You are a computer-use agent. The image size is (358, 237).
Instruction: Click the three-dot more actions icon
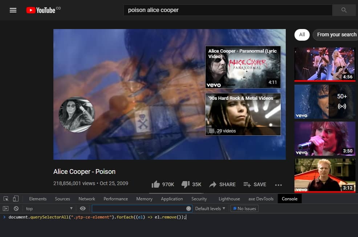(278, 185)
